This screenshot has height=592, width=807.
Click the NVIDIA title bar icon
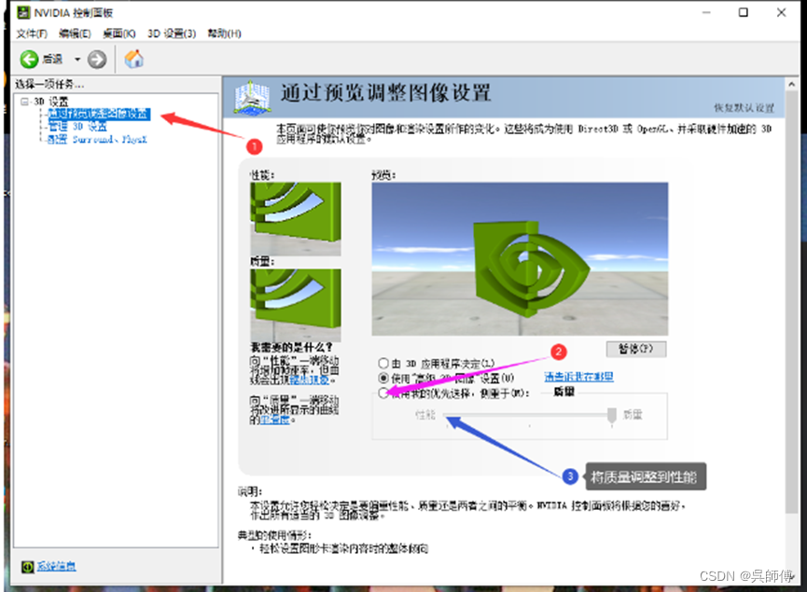pyautogui.click(x=23, y=12)
